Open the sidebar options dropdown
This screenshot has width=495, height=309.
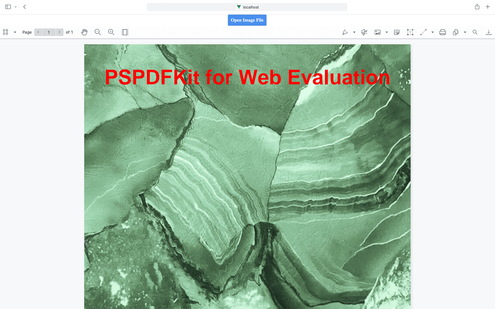click(x=15, y=32)
